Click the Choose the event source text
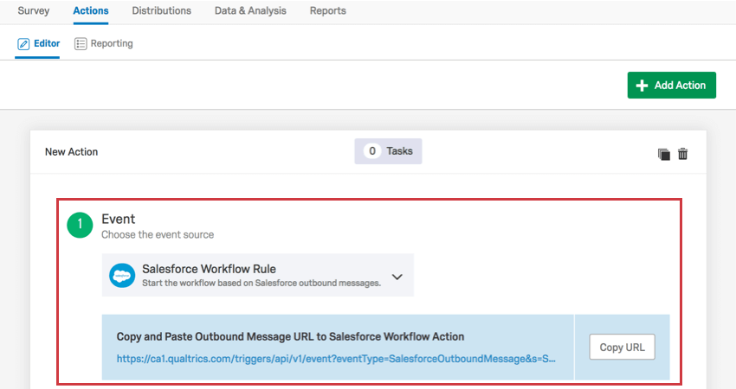Viewport: 736px width, 389px height. (x=158, y=235)
